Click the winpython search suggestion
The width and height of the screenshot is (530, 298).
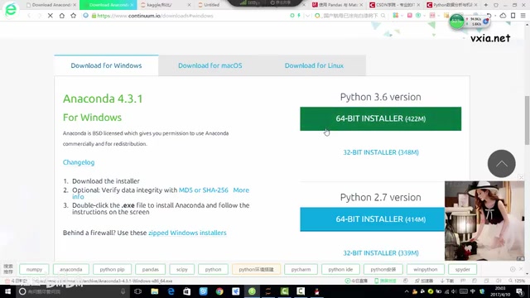click(425, 269)
